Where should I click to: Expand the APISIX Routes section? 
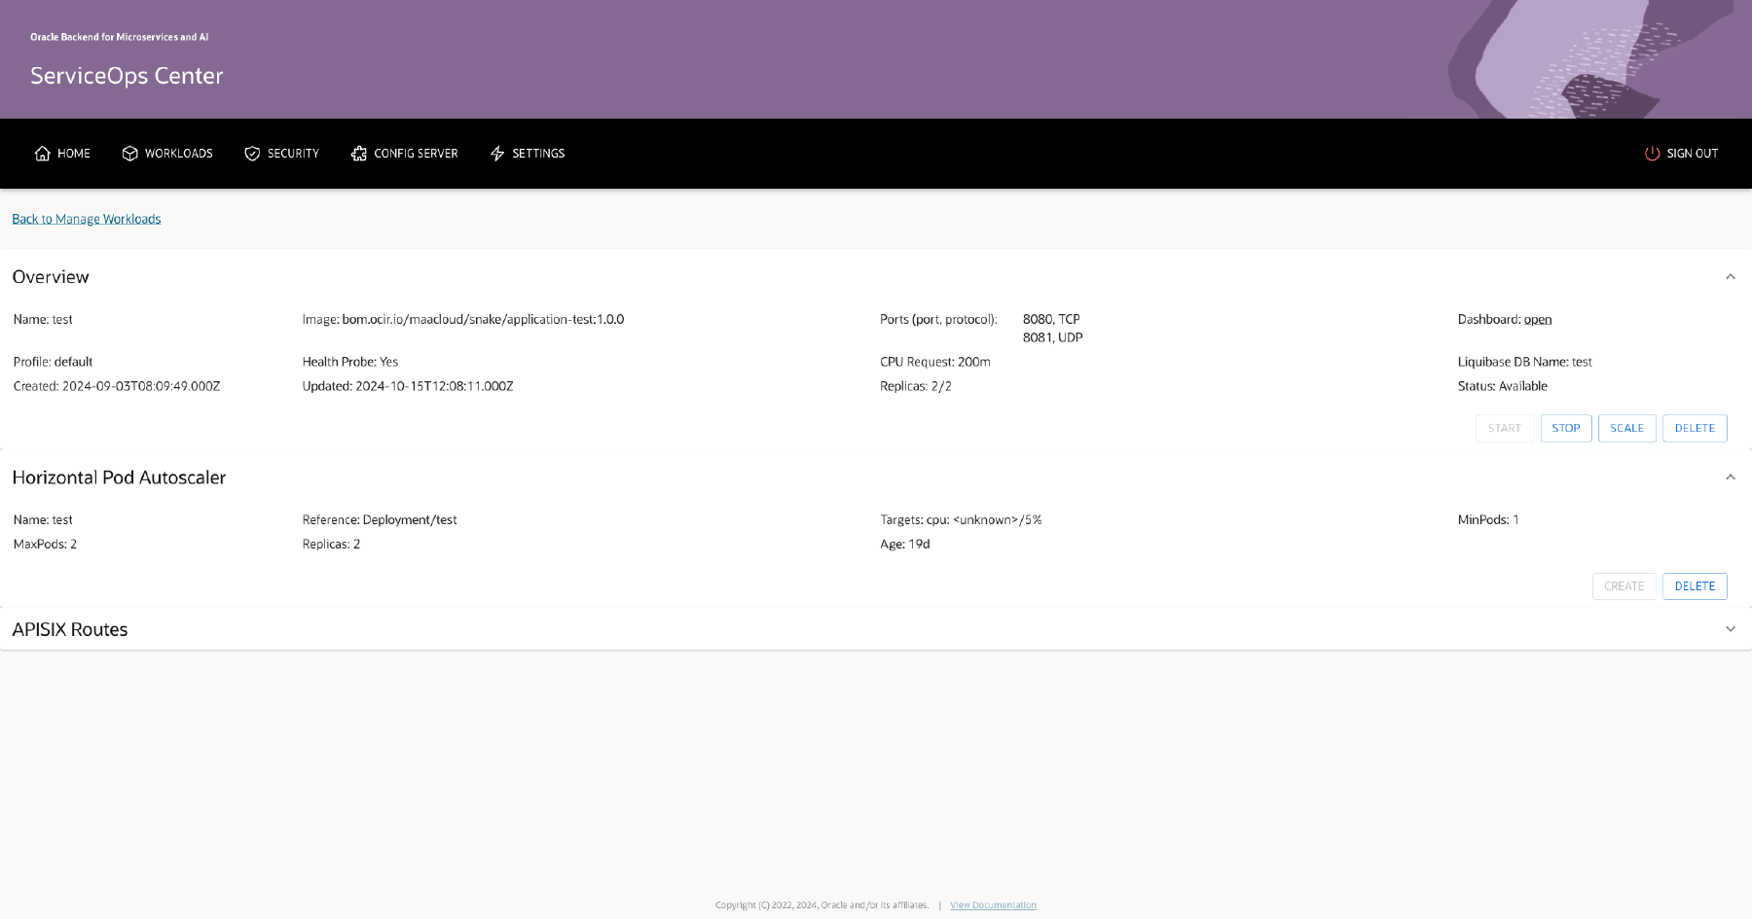(x=1732, y=628)
